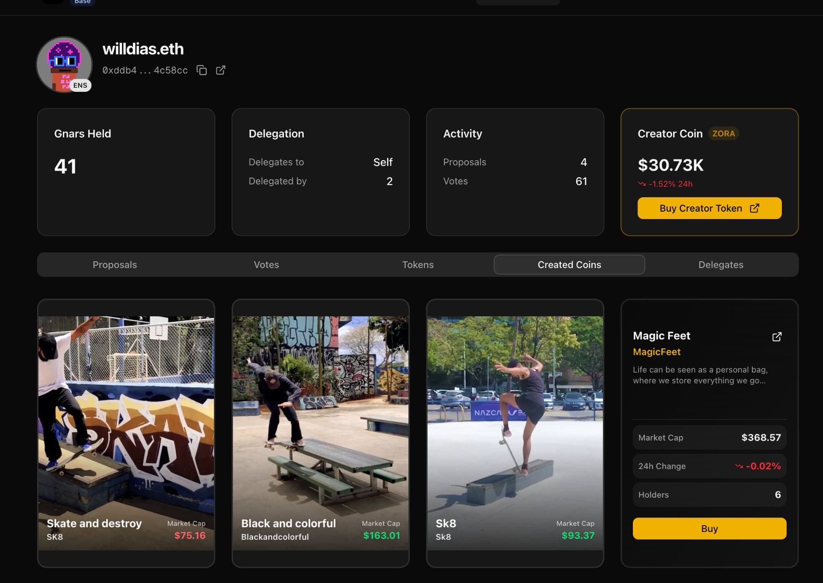Click the MagicFeet ticker link
Screen dimensions: 823x583
coord(656,352)
